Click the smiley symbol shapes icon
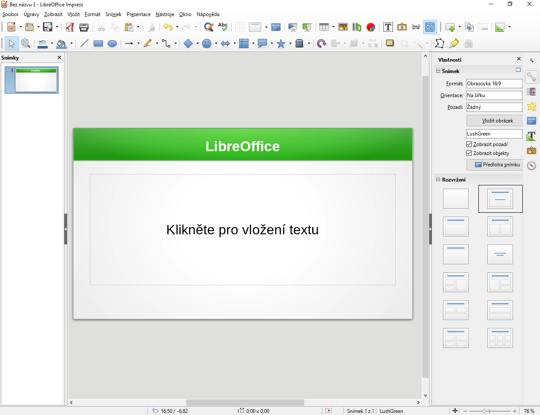 coord(207,43)
